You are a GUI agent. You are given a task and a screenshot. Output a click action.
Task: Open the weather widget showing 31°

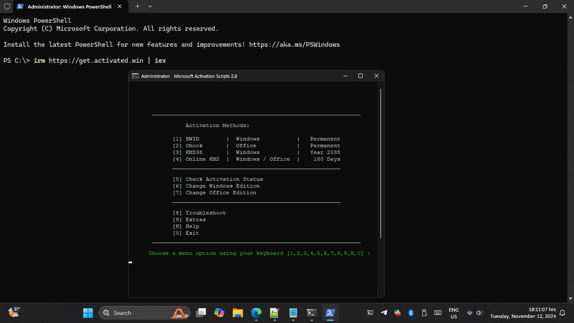point(14,312)
